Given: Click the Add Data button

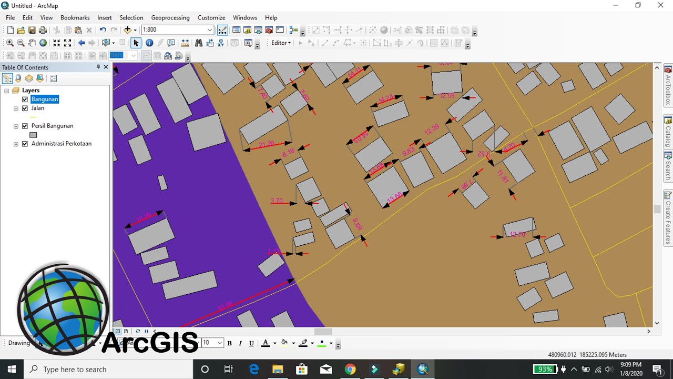Looking at the screenshot, I should 127,30.
